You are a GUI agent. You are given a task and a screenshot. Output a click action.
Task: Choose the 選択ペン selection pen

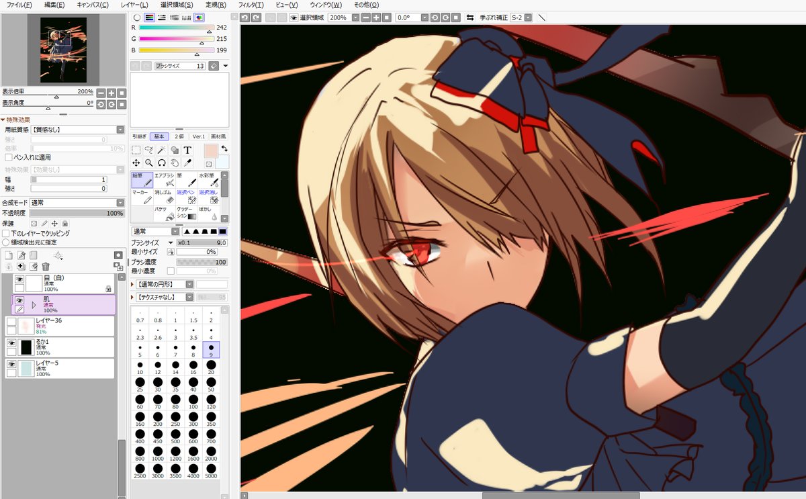point(187,196)
